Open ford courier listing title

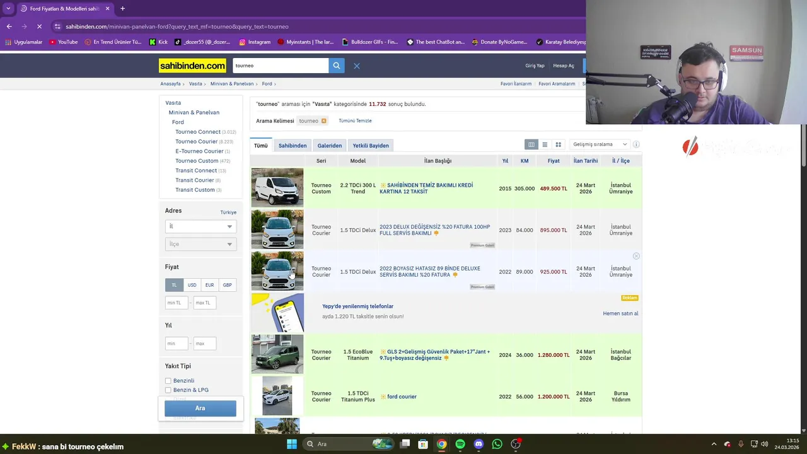tap(402, 397)
